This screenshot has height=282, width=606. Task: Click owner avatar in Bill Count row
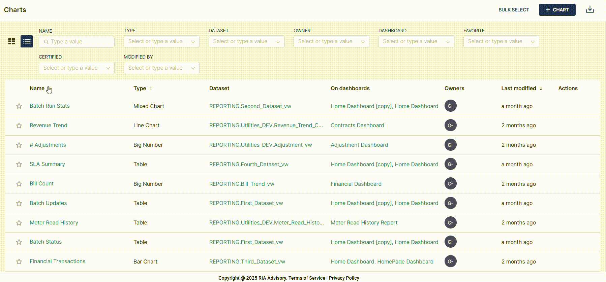tap(450, 184)
